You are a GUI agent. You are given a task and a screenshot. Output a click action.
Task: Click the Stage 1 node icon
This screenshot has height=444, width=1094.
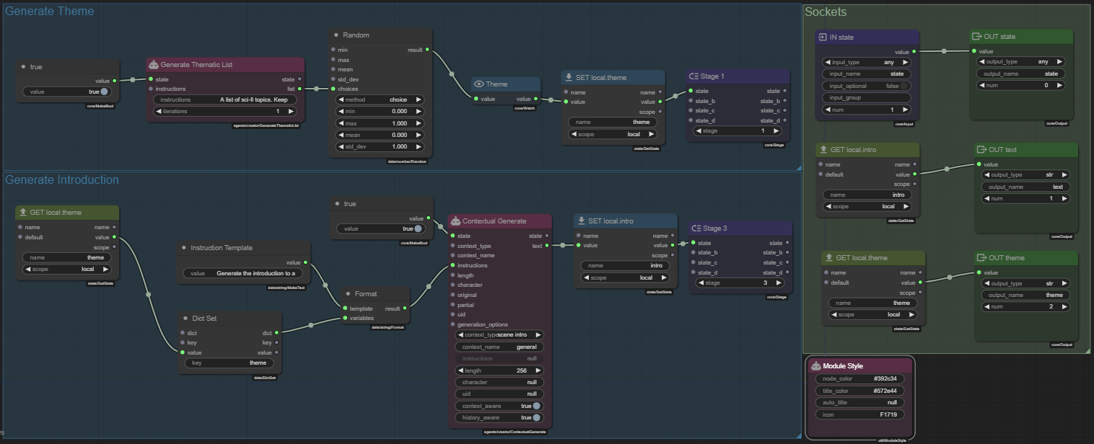[x=693, y=76]
